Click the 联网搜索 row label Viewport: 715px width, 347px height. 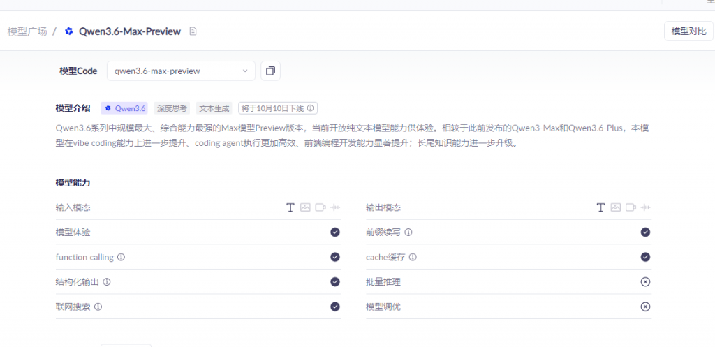(x=73, y=307)
